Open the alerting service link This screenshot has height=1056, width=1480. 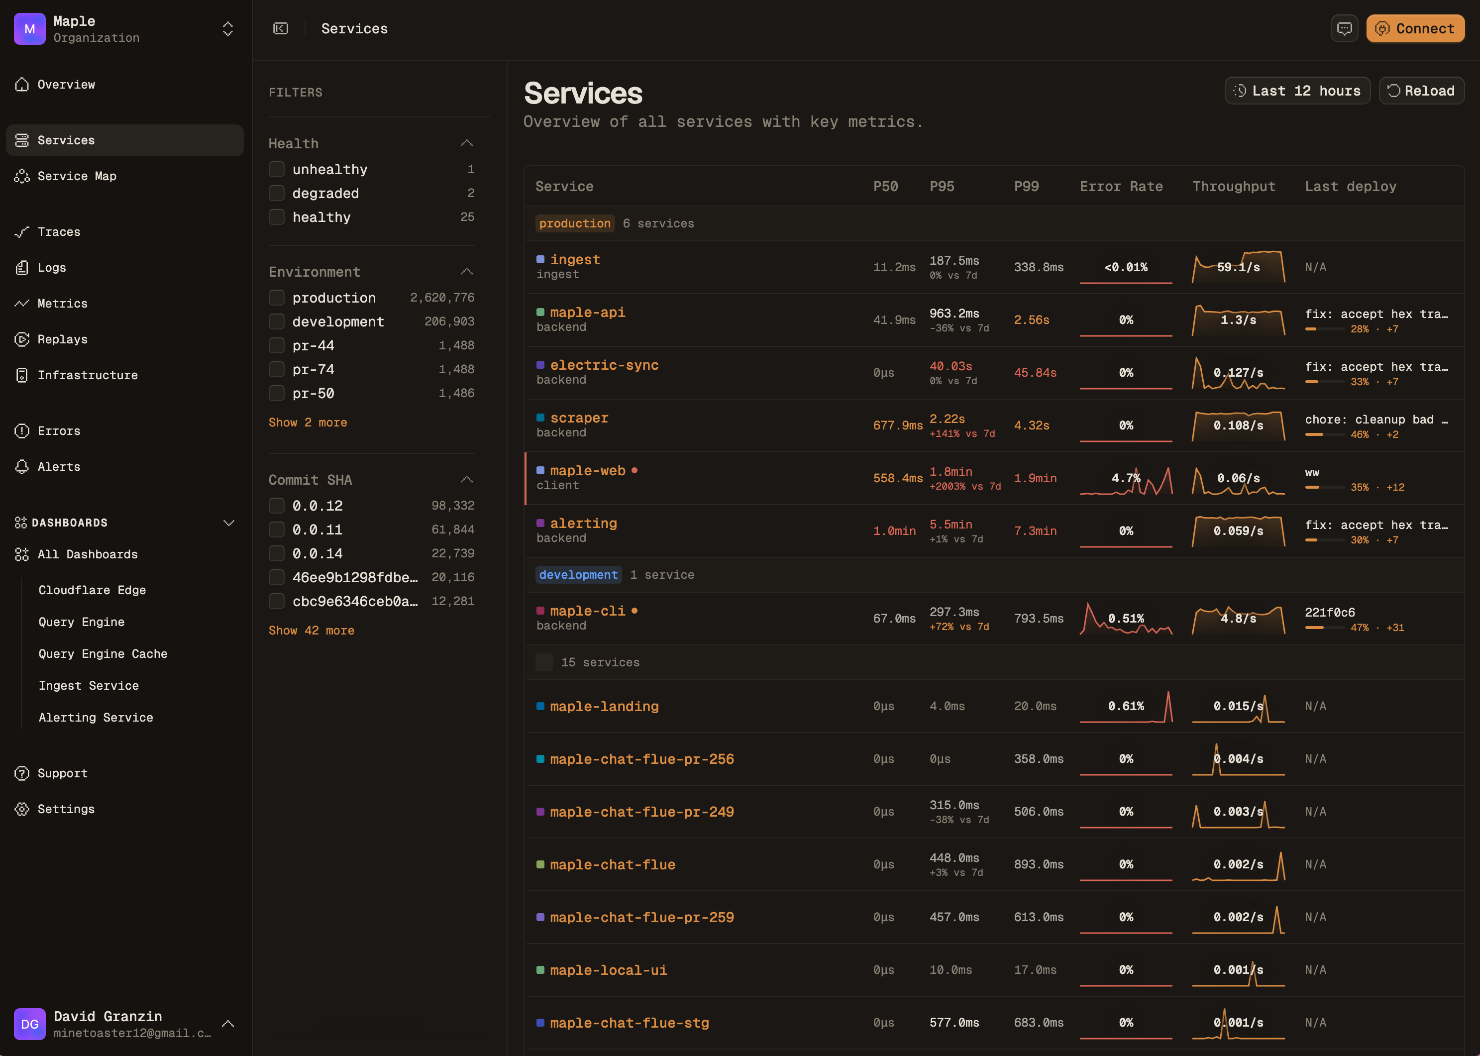[x=583, y=524]
